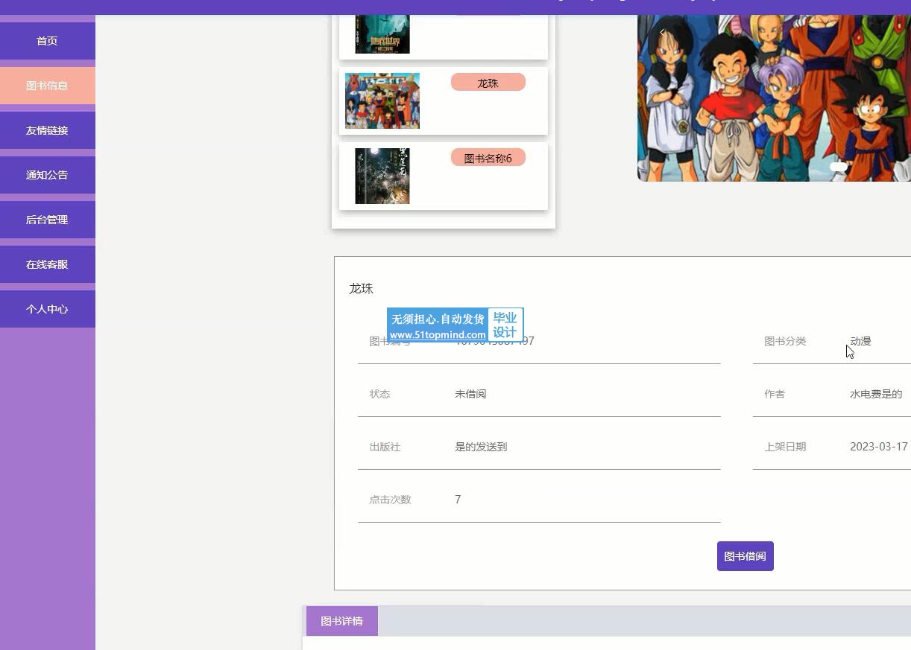The width and height of the screenshot is (911, 650).
Task: Click the 是的发送到 publisher value
Action: pyautogui.click(x=481, y=447)
